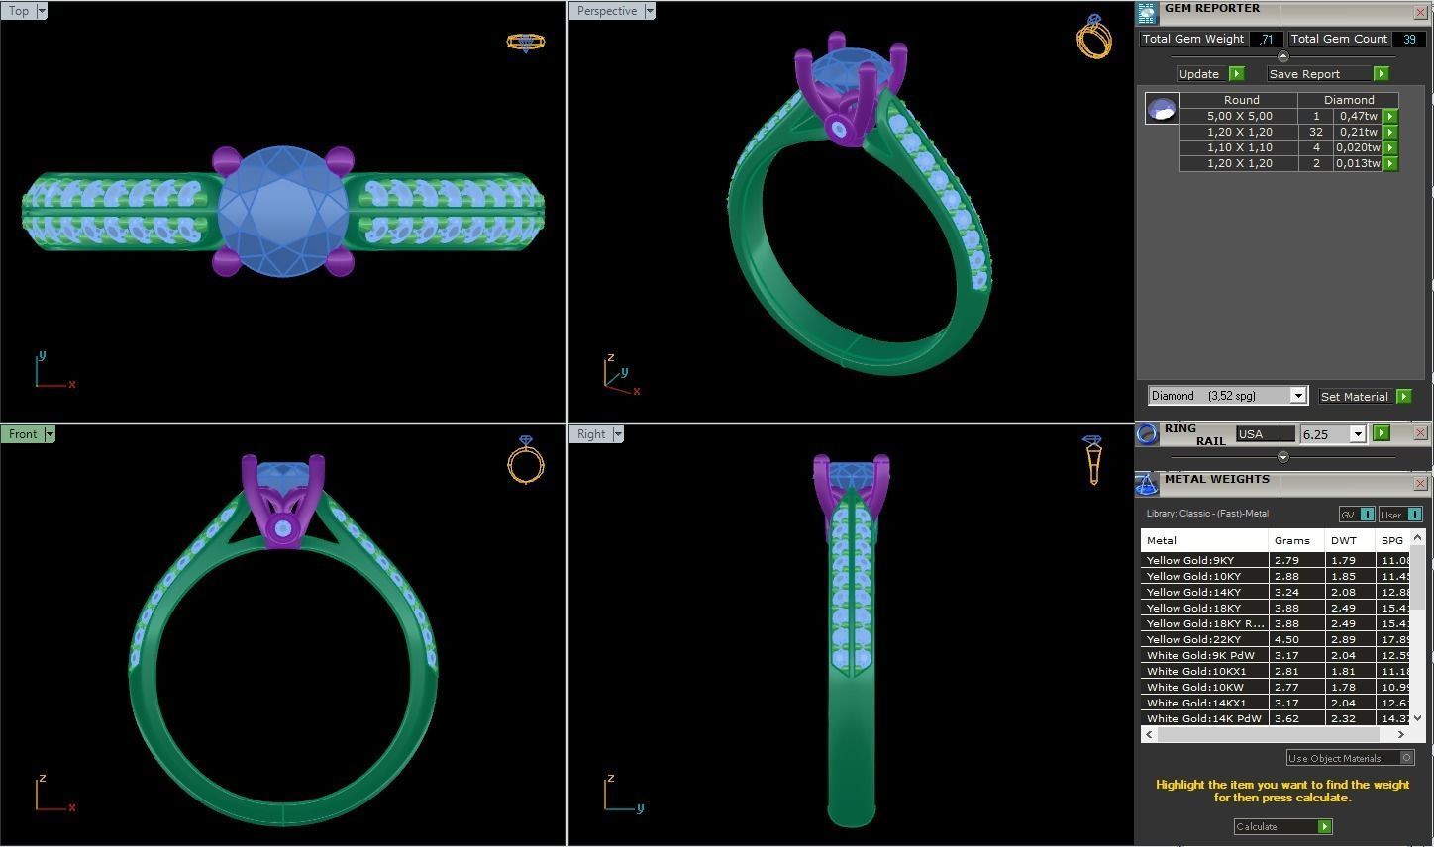Click green arrow on Calculate button
This screenshot has width=1434, height=847.
pos(1324,826)
